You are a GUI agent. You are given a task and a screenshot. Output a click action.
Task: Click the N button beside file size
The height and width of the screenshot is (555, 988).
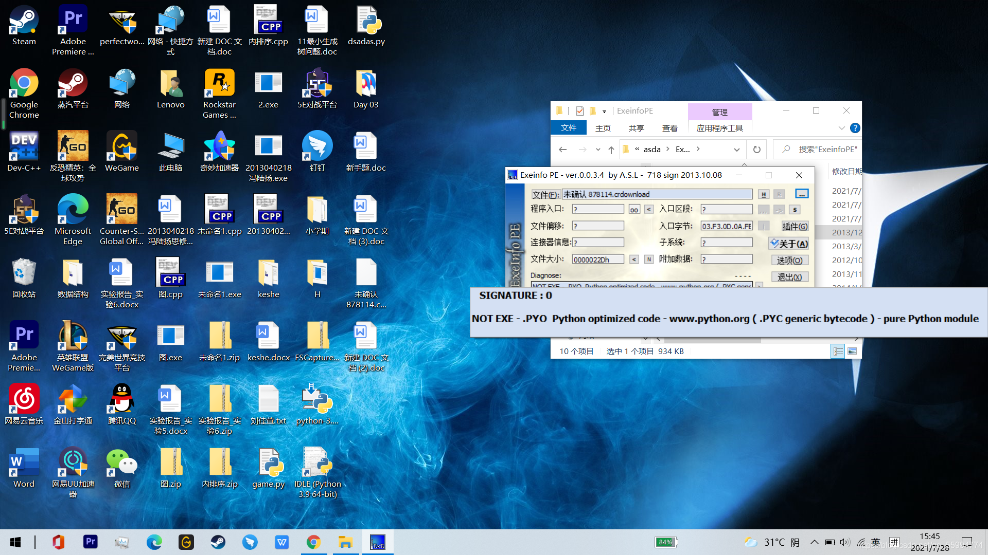pyautogui.click(x=649, y=260)
